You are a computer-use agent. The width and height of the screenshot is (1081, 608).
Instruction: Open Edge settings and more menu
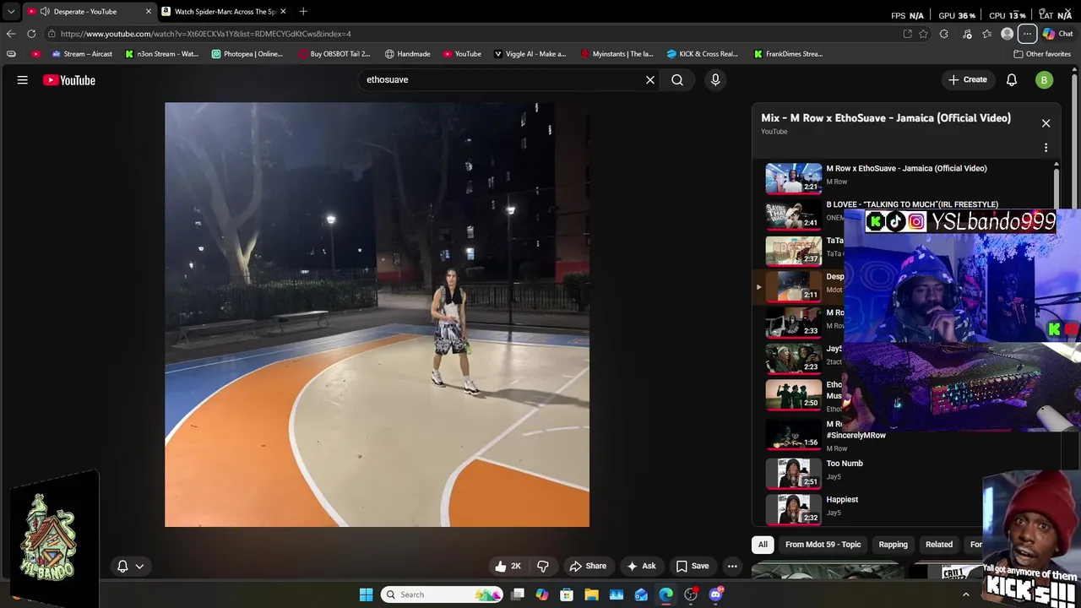1027,34
